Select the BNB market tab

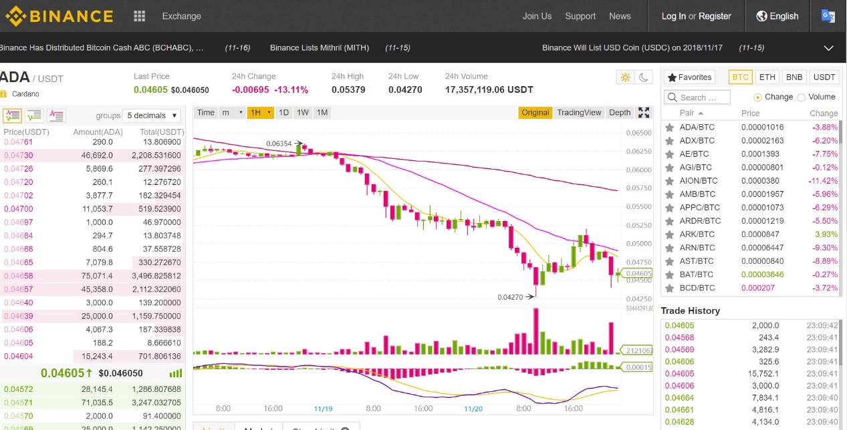point(794,77)
